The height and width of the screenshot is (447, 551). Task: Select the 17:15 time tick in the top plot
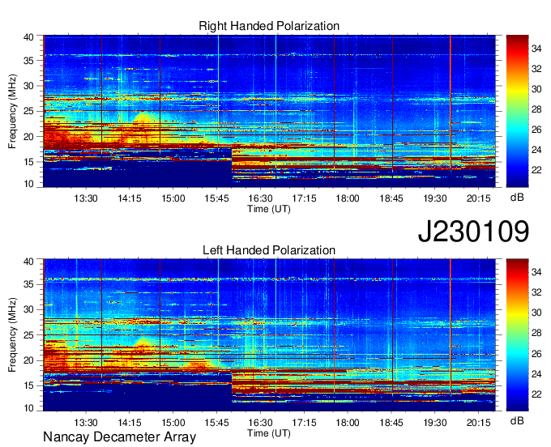click(x=305, y=198)
